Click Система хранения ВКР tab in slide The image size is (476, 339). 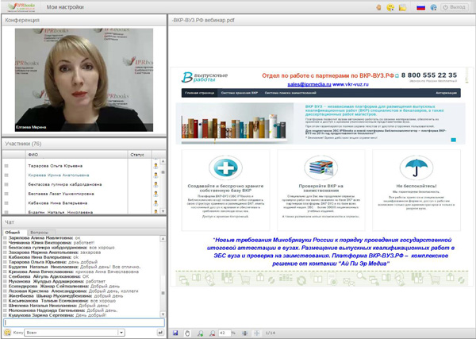point(240,93)
